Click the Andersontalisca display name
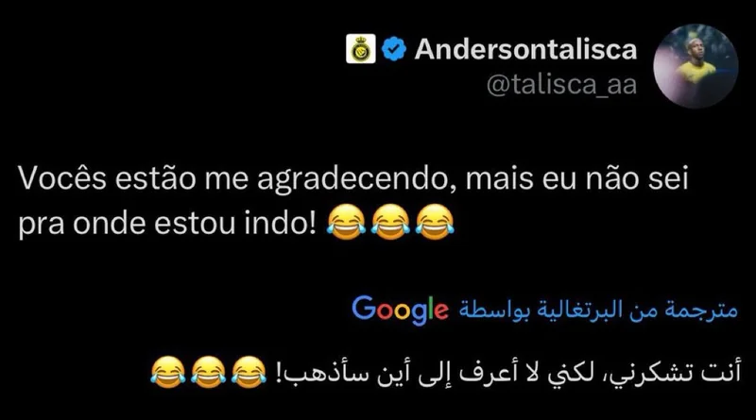This screenshot has height=420, width=756. pos(525,49)
